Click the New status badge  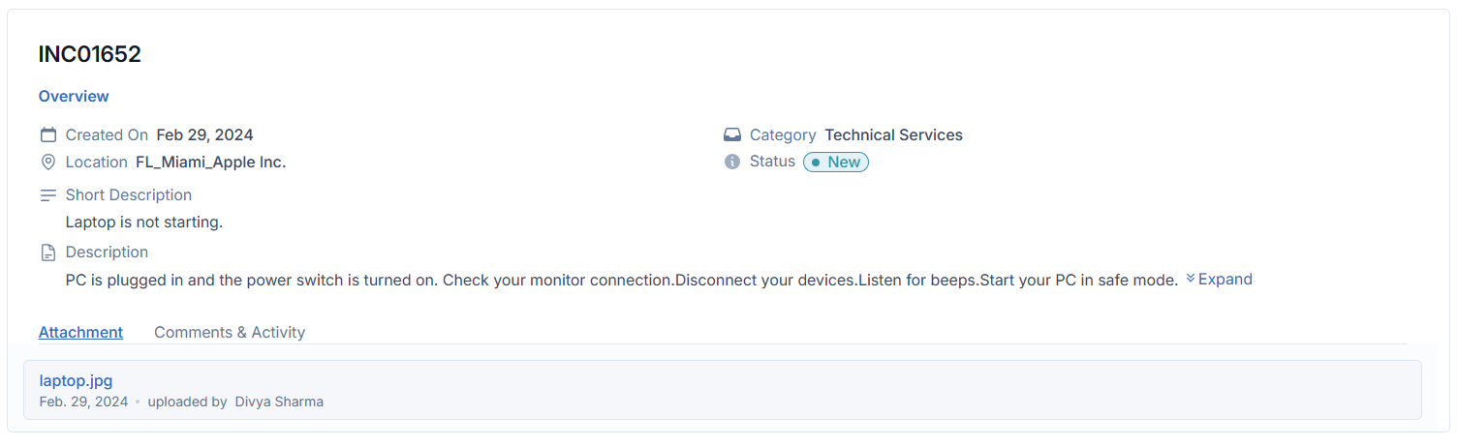[836, 162]
